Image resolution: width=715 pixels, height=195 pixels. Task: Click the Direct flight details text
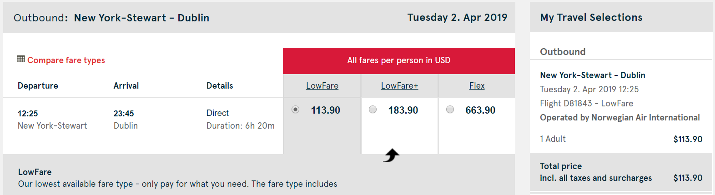(x=217, y=113)
